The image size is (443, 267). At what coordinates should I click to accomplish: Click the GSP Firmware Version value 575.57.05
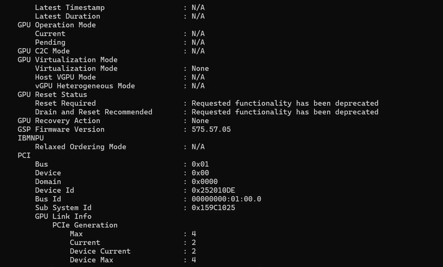211,129
